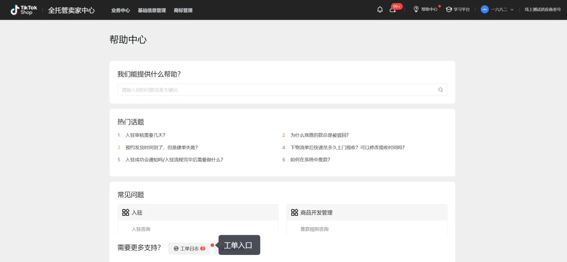The width and height of the screenshot is (567, 262).
Task: Click the 线上测试供应商叁号 account name
Action: 543,10
